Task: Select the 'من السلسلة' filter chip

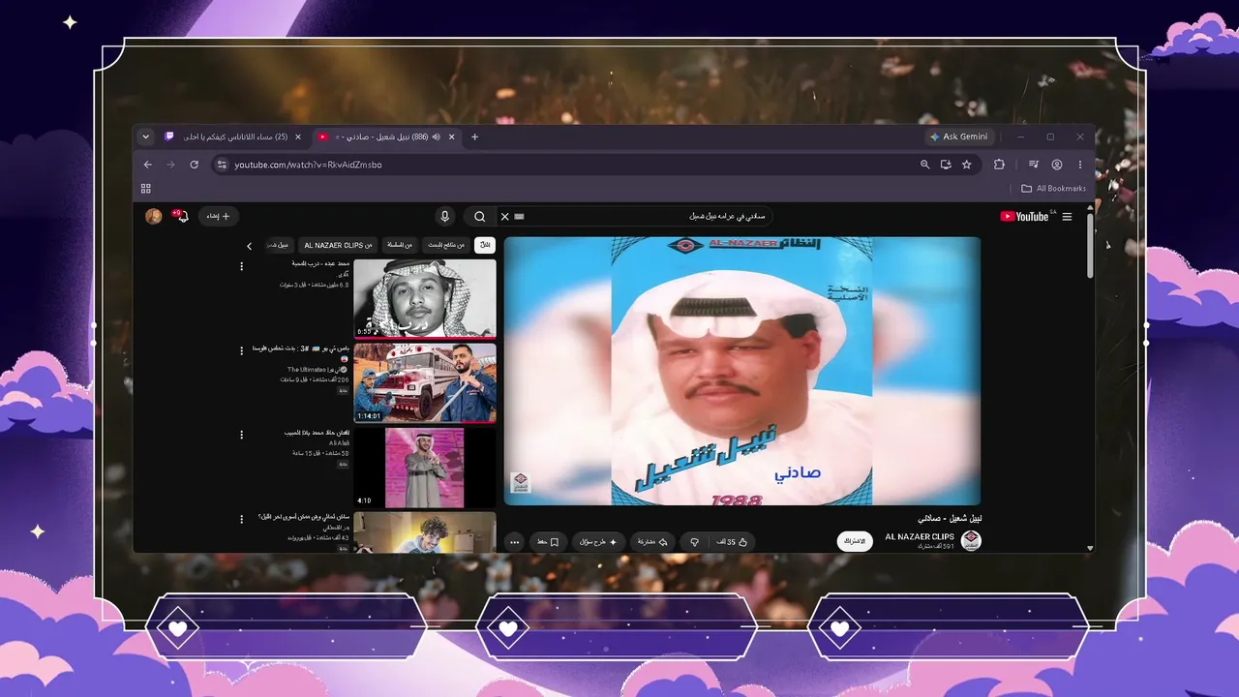Action: [400, 245]
